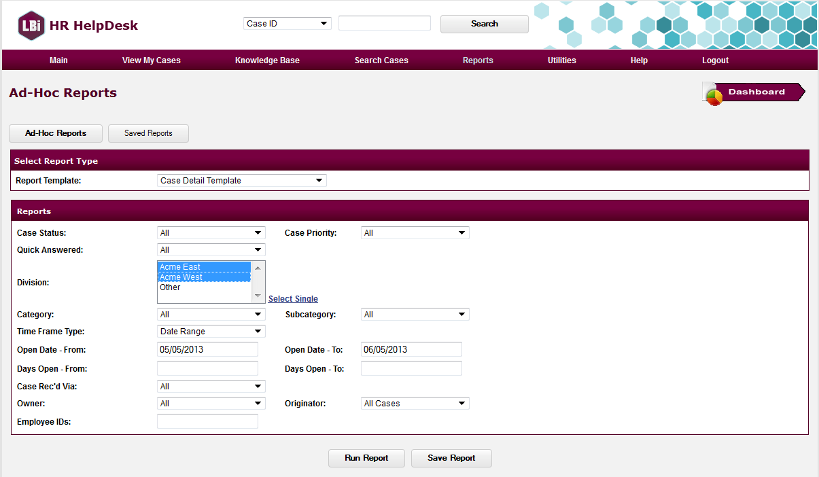Click the Days Open - To field
819x477 pixels.
point(411,368)
